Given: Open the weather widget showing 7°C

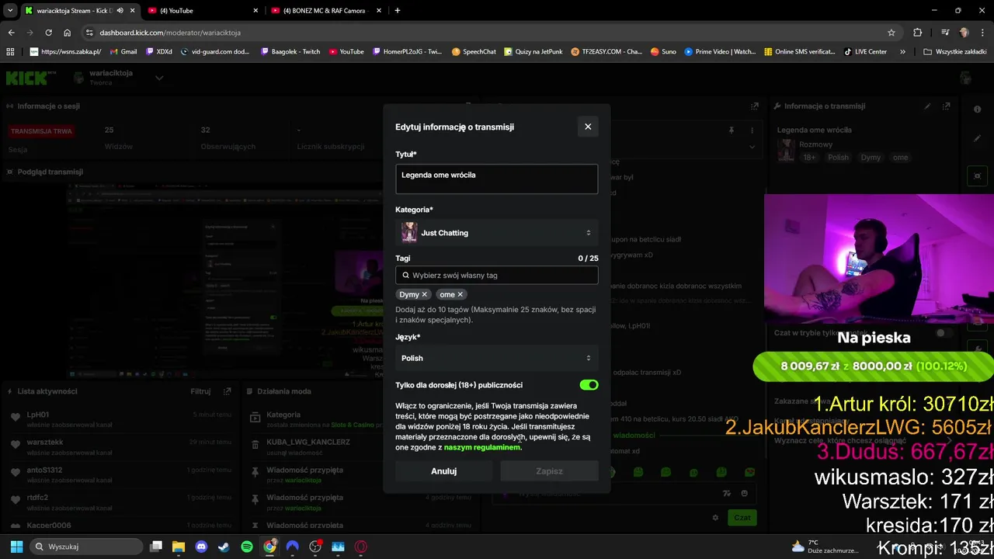Looking at the screenshot, I should coord(823,547).
